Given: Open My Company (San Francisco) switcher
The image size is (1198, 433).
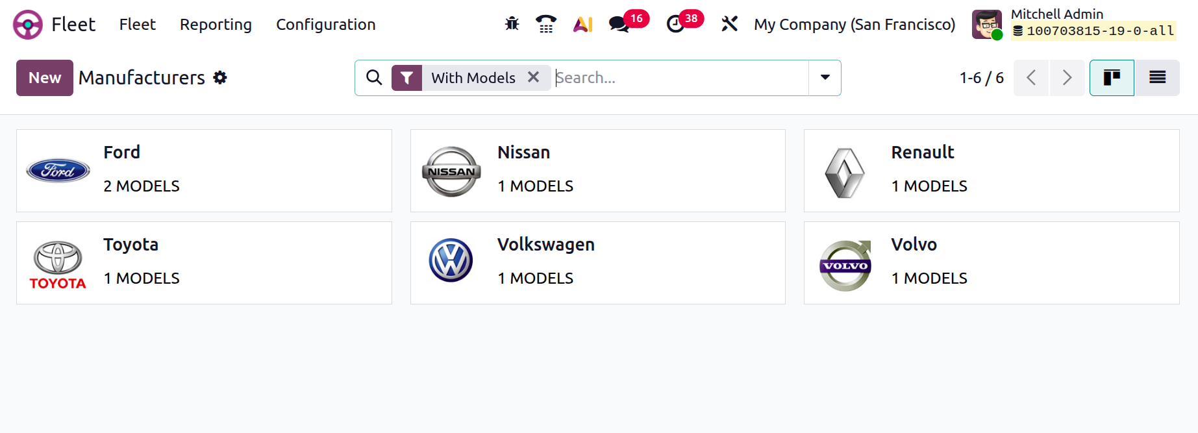Looking at the screenshot, I should (854, 25).
